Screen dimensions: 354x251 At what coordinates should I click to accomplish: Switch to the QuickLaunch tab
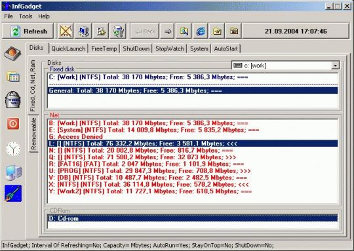point(68,48)
